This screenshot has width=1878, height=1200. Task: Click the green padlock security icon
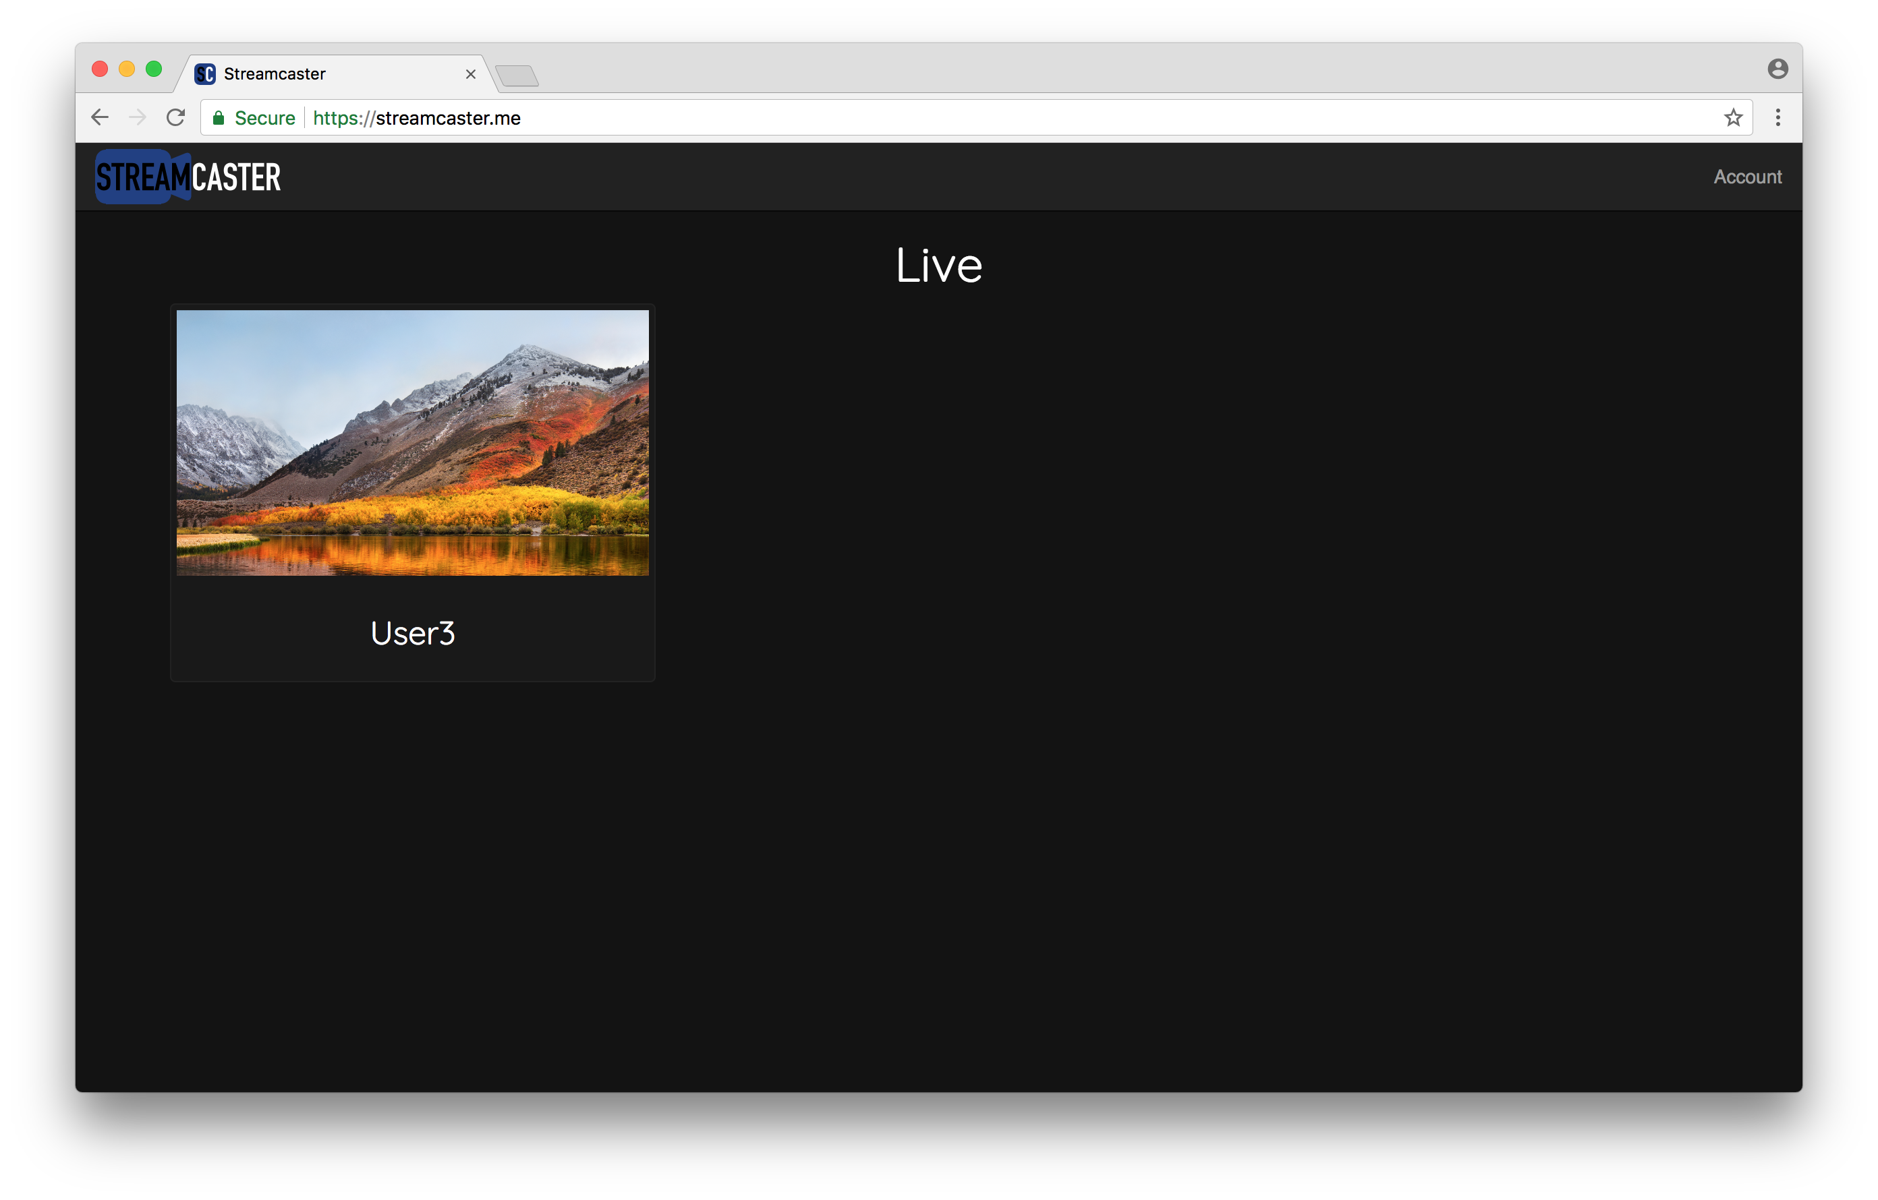tap(219, 118)
